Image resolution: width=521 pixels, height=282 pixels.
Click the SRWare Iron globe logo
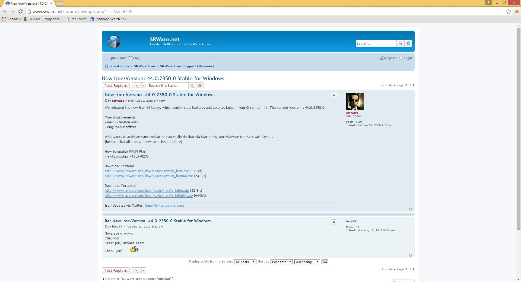[x=114, y=42]
